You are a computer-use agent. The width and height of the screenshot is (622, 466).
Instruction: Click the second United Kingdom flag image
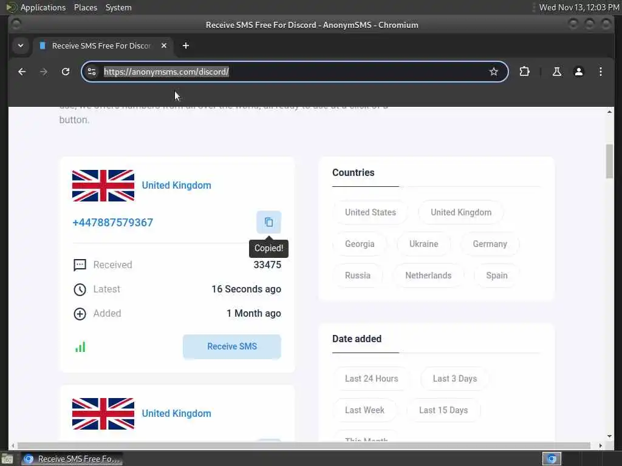coord(103,414)
